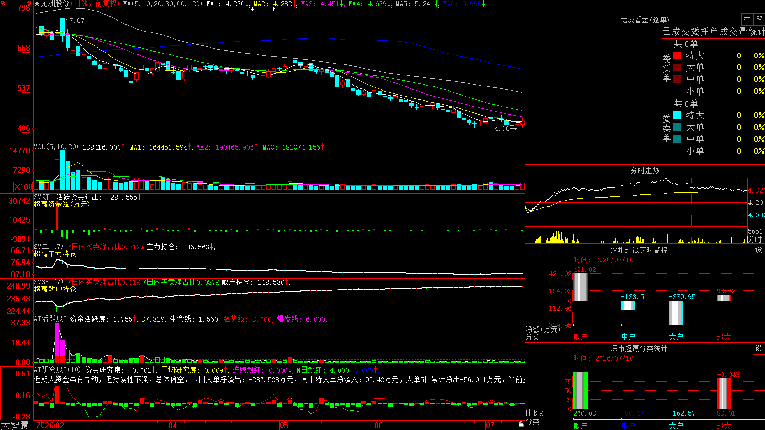The height and width of the screenshot is (430, 765).
Task: Click the X100 volume scale marker
Action: (x=23, y=187)
